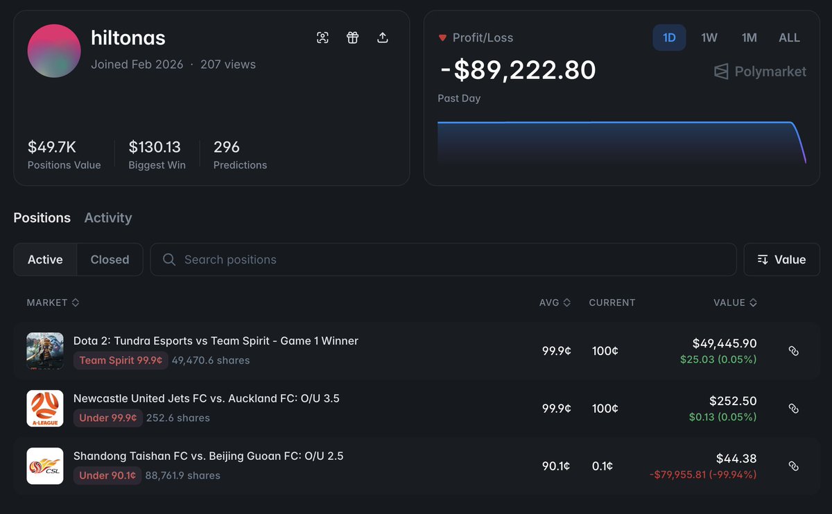
Task: Click the 296 Predictions stat
Action: (240, 154)
